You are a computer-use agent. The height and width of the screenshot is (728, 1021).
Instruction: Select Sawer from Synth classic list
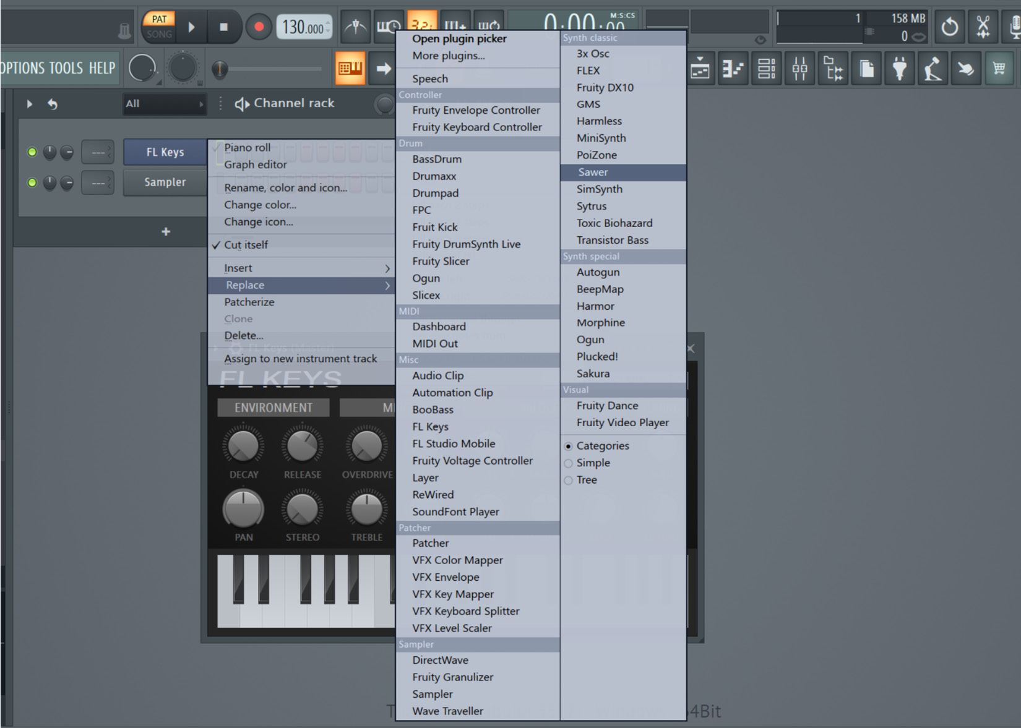coord(623,172)
